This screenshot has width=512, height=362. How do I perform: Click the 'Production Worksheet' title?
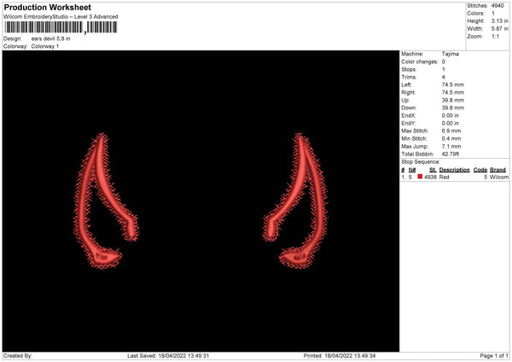coord(47,7)
